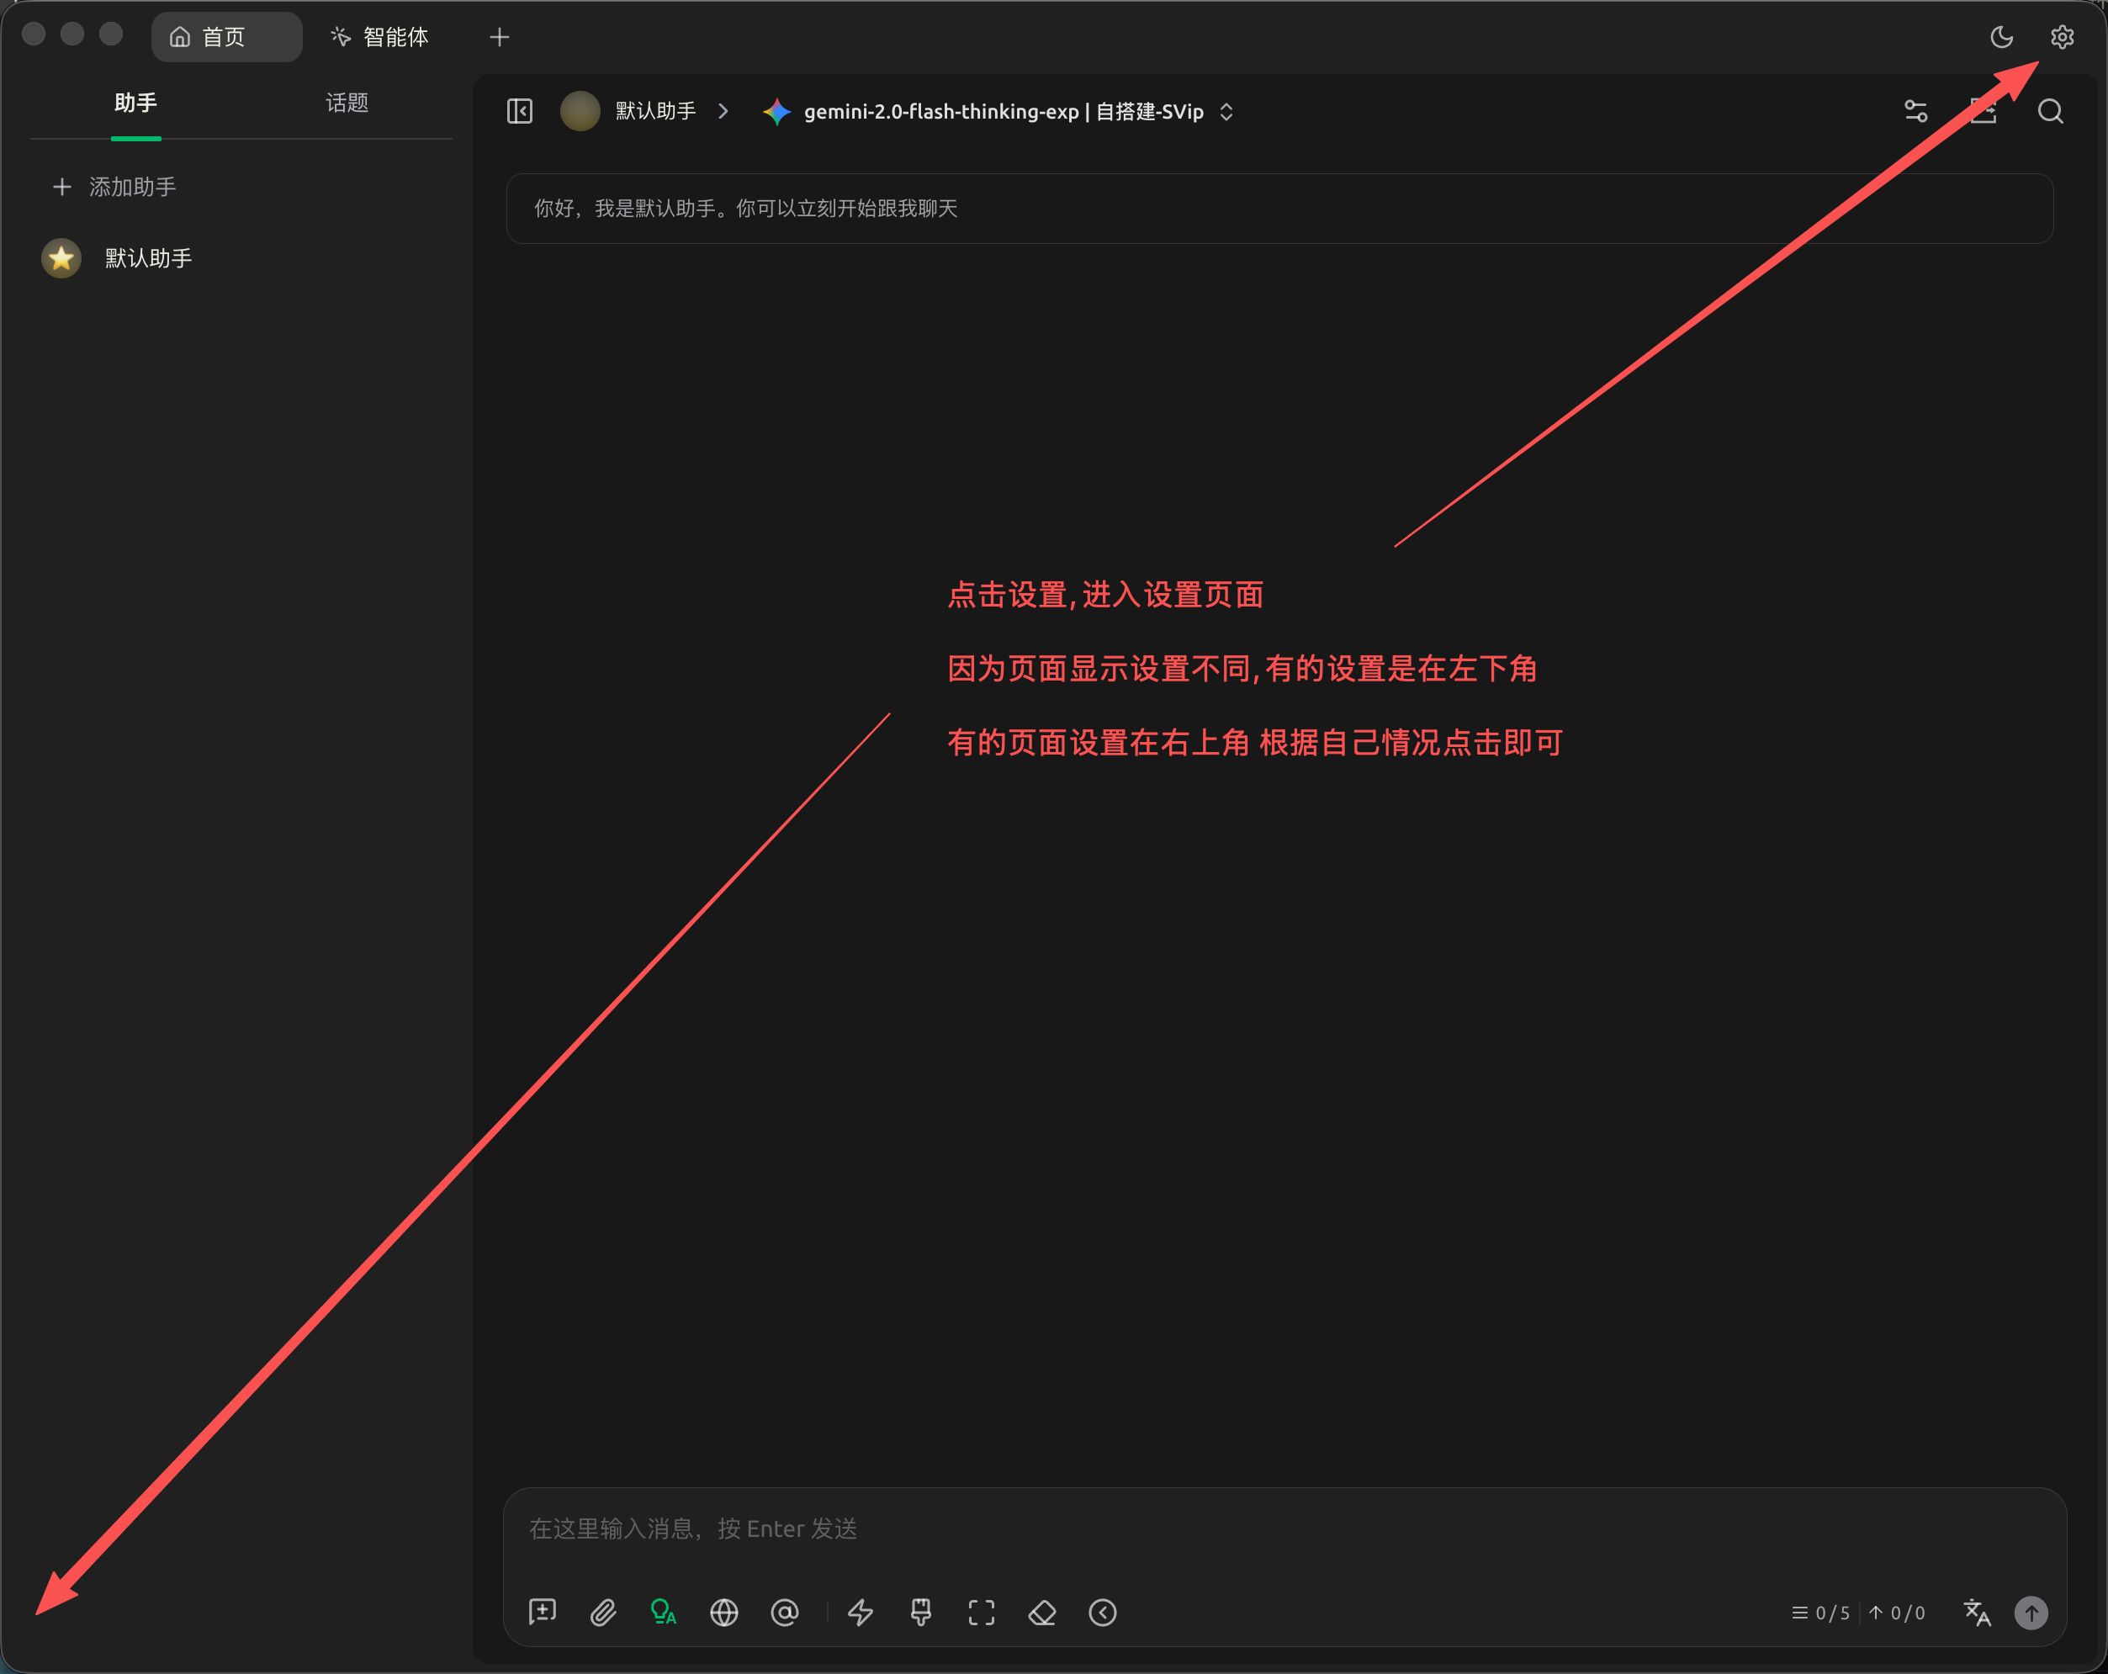Open 默认助手 in the chat header
Image resolution: width=2108 pixels, height=1674 pixels.
coord(656,112)
